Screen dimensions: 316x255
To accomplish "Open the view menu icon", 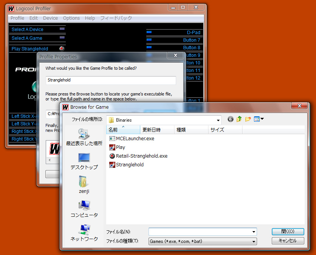I will click(257, 119).
